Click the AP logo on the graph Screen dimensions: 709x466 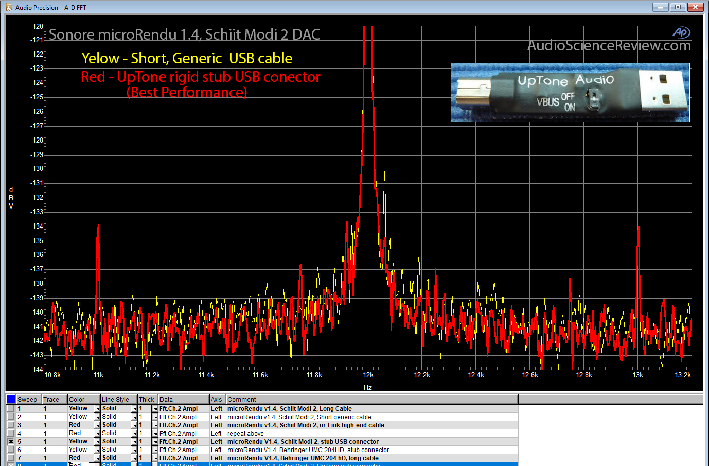pyautogui.click(x=681, y=32)
